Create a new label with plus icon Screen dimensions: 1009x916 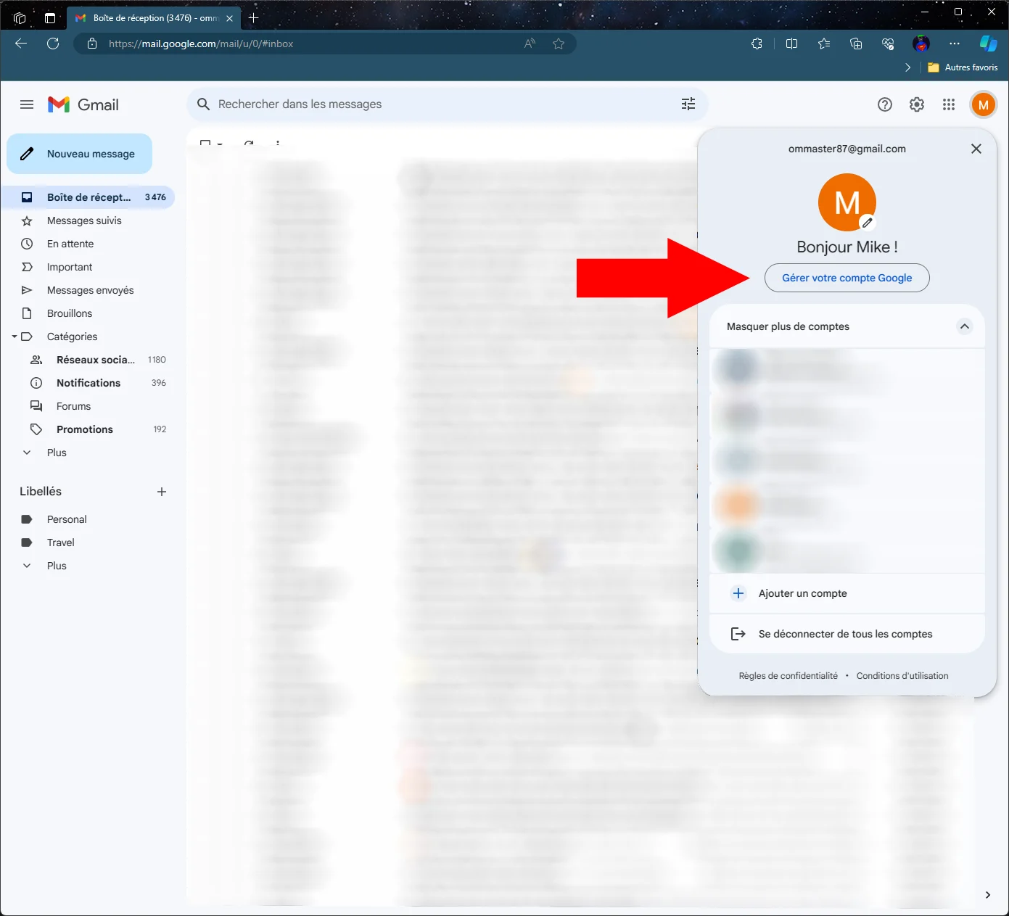[x=162, y=492]
